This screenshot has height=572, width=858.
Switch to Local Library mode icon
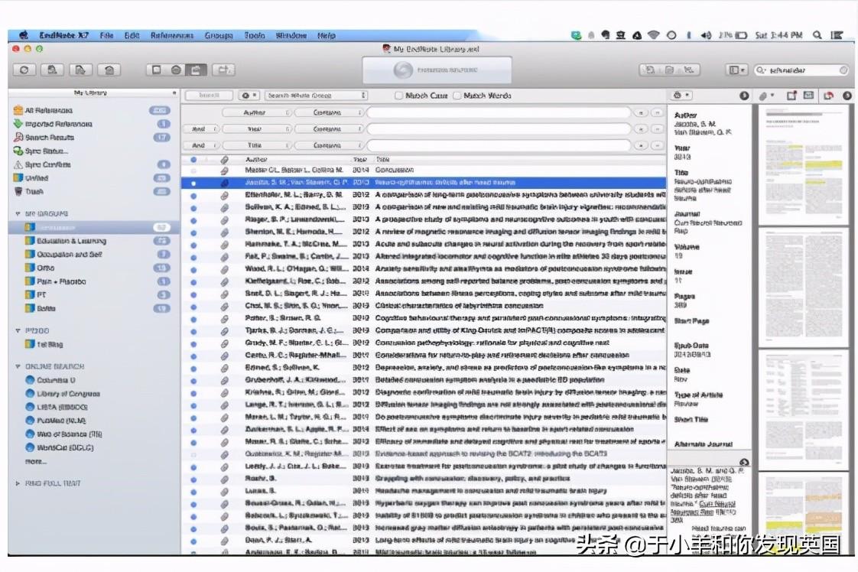click(156, 70)
